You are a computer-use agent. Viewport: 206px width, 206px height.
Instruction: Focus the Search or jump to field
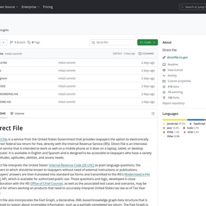193,7
